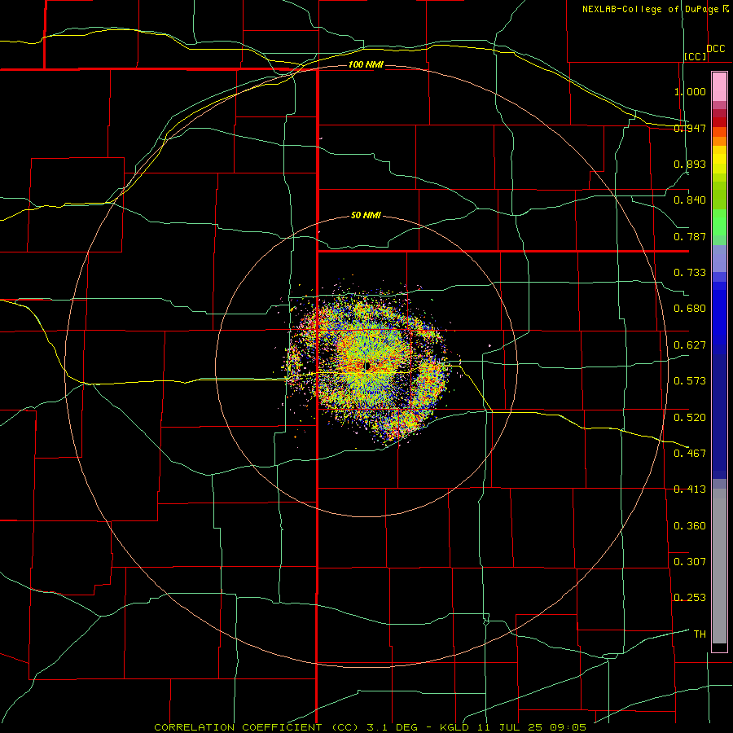This screenshot has height=733, width=733.
Task: Click the 50 NMI range ring label
Action: pyautogui.click(x=366, y=216)
